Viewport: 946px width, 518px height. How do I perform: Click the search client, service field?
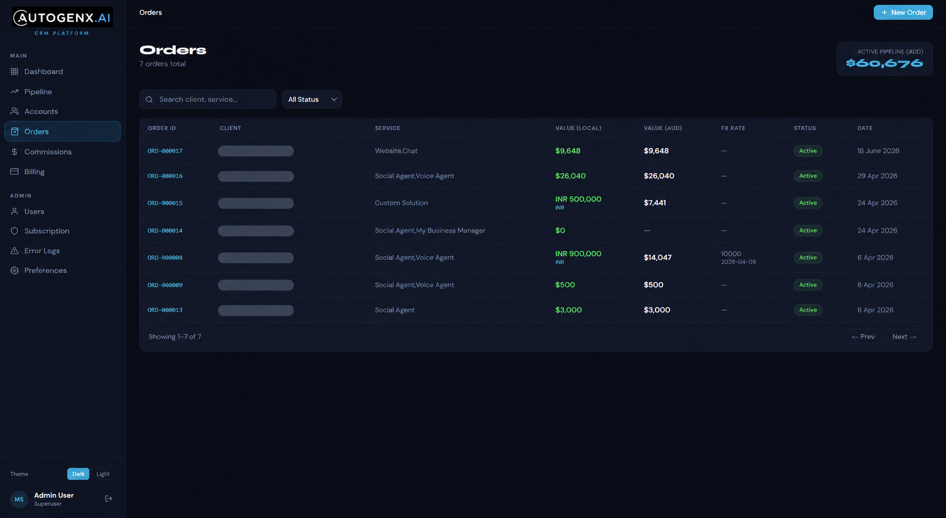(x=208, y=99)
